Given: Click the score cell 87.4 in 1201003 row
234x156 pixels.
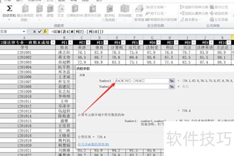Looking at the screenshot, I should [205, 62].
